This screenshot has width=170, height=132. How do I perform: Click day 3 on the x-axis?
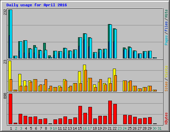21,128
